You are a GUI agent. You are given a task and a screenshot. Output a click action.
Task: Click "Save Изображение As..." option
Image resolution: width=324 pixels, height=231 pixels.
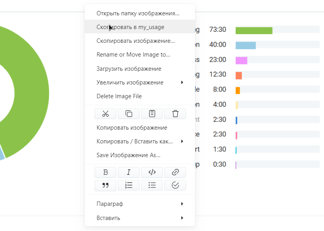pyautogui.click(x=128, y=155)
